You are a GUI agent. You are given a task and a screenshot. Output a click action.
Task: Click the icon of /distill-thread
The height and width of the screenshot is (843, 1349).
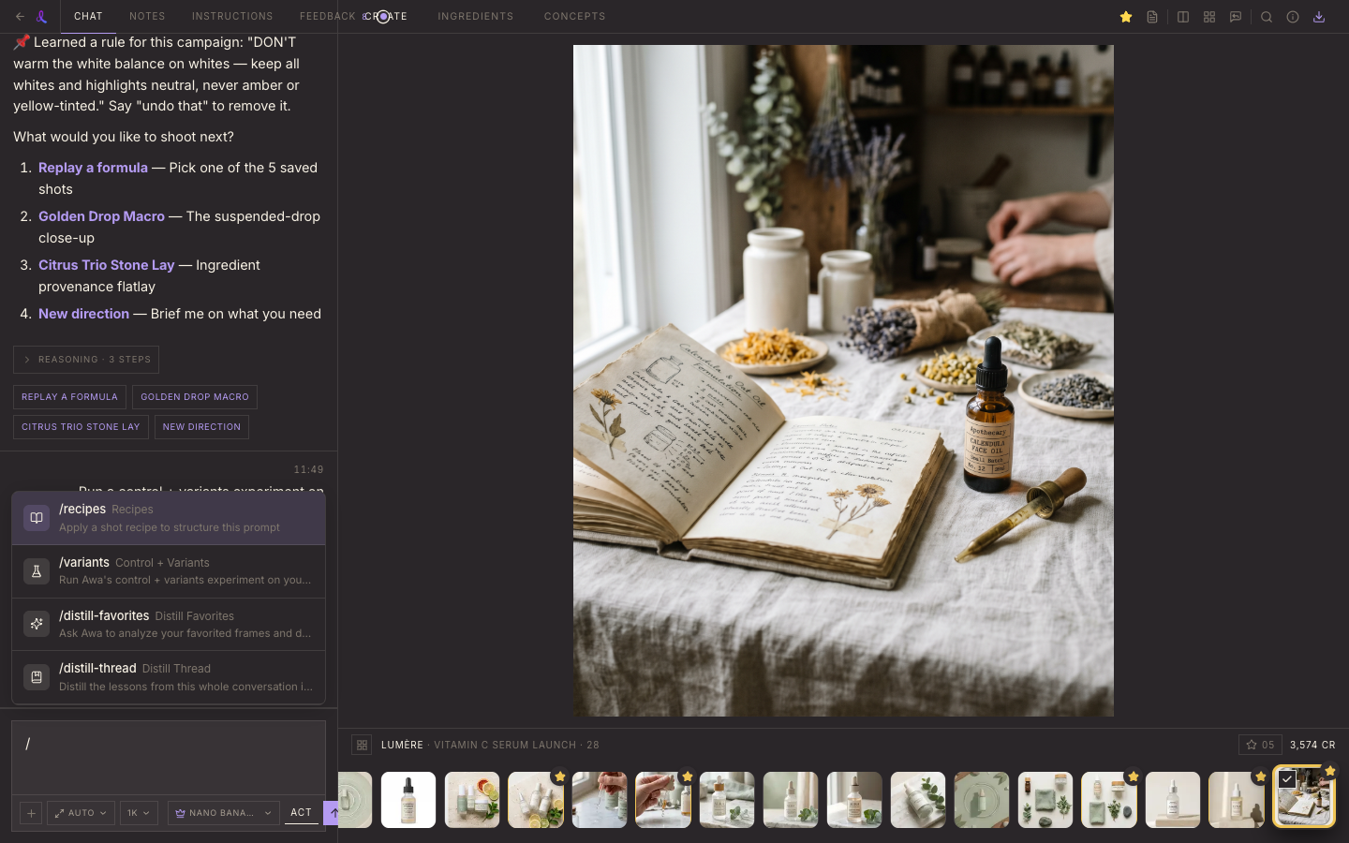37,677
